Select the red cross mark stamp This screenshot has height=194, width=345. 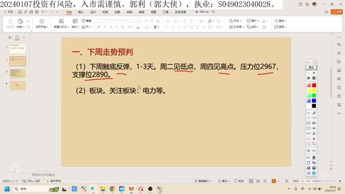pyautogui.click(x=314, y=138)
